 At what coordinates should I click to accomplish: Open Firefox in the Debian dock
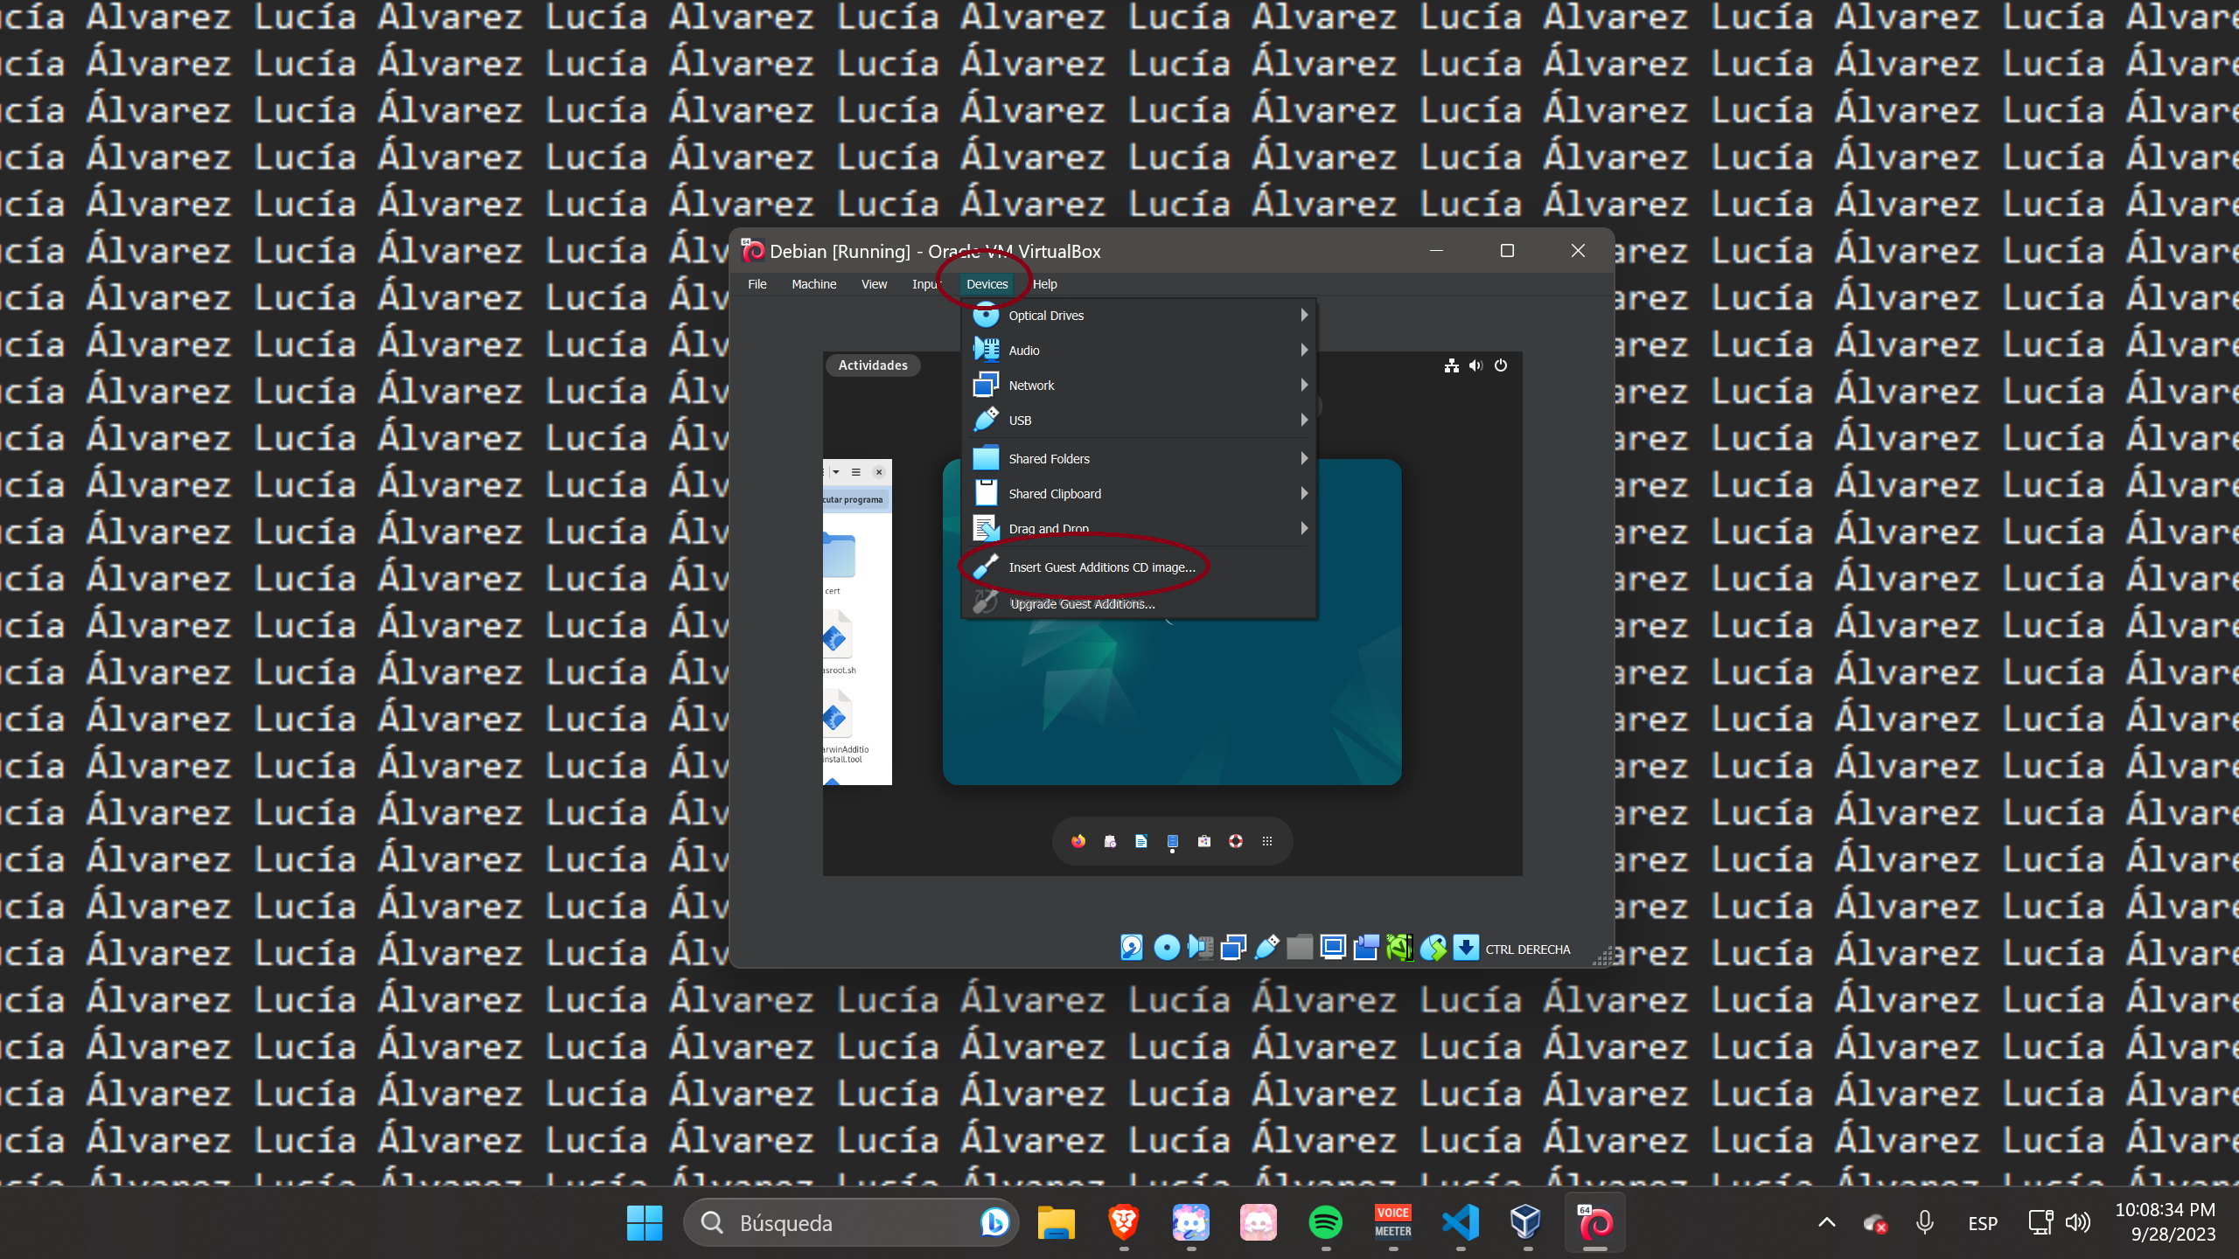(x=1078, y=841)
